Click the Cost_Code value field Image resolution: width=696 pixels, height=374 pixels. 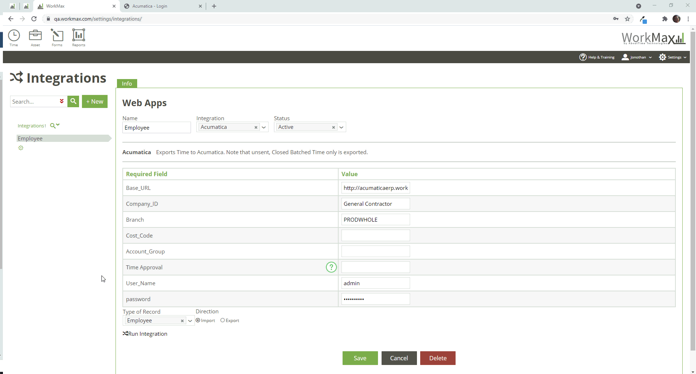click(x=375, y=235)
